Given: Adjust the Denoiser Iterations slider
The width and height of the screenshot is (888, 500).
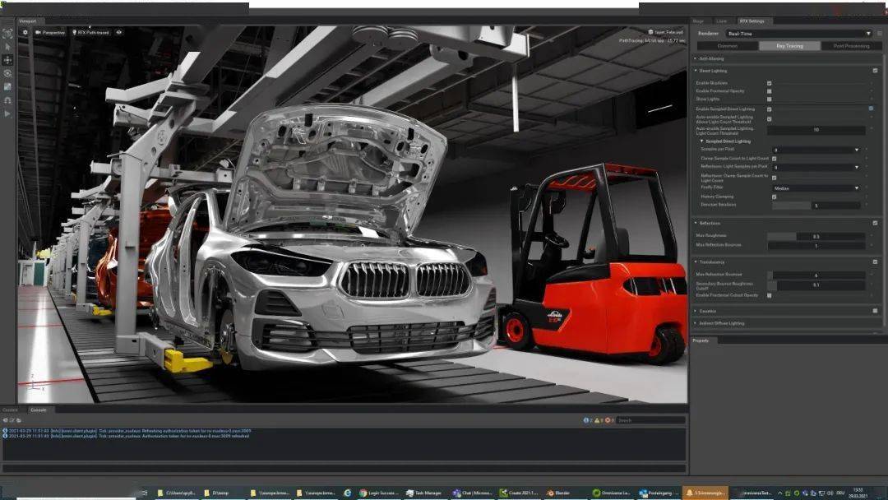Looking at the screenshot, I should click(816, 206).
